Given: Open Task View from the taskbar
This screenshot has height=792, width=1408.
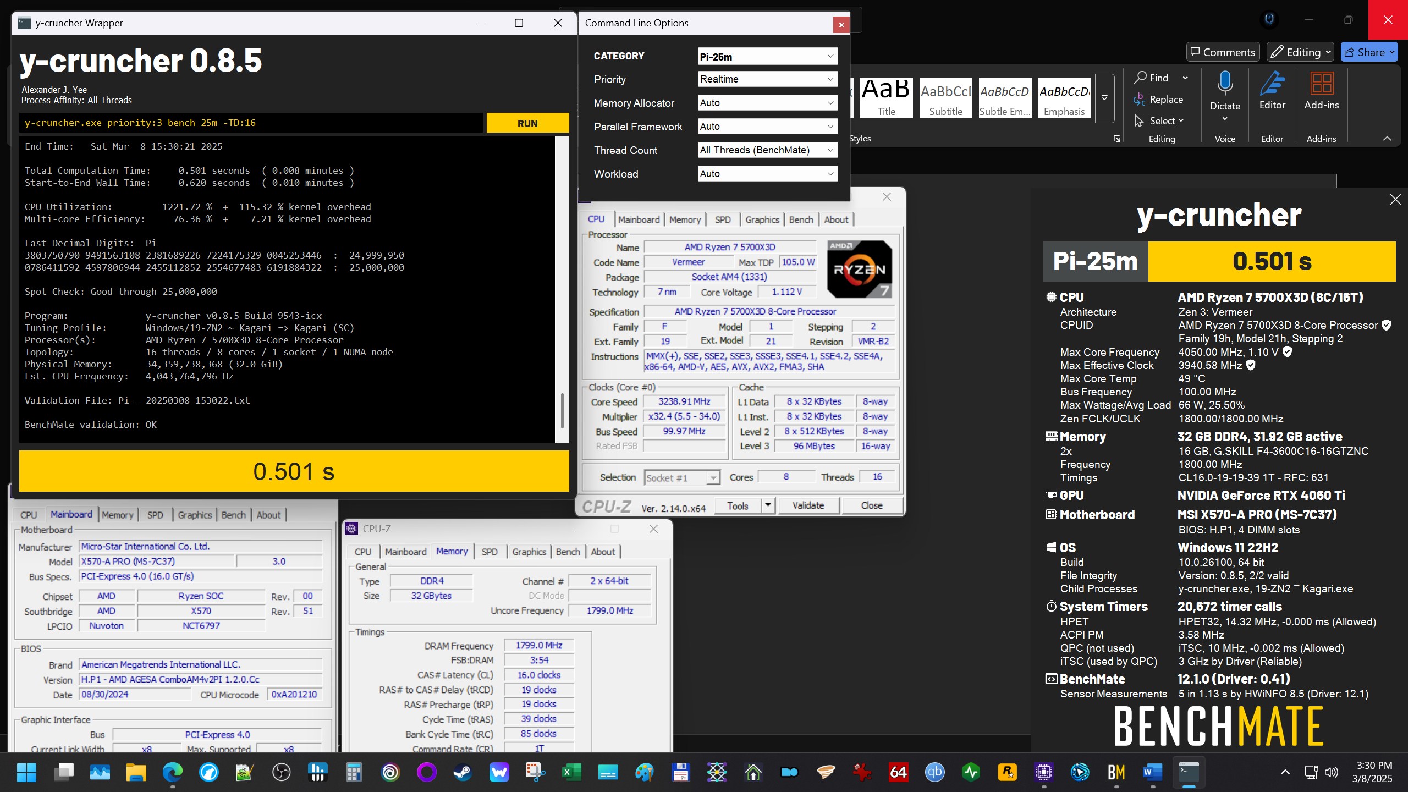Looking at the screenshot, I should pos(63,773).
